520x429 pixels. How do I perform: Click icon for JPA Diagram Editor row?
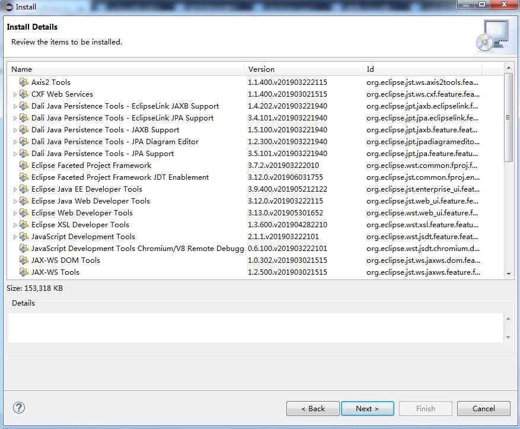click(x=24, y=141)
